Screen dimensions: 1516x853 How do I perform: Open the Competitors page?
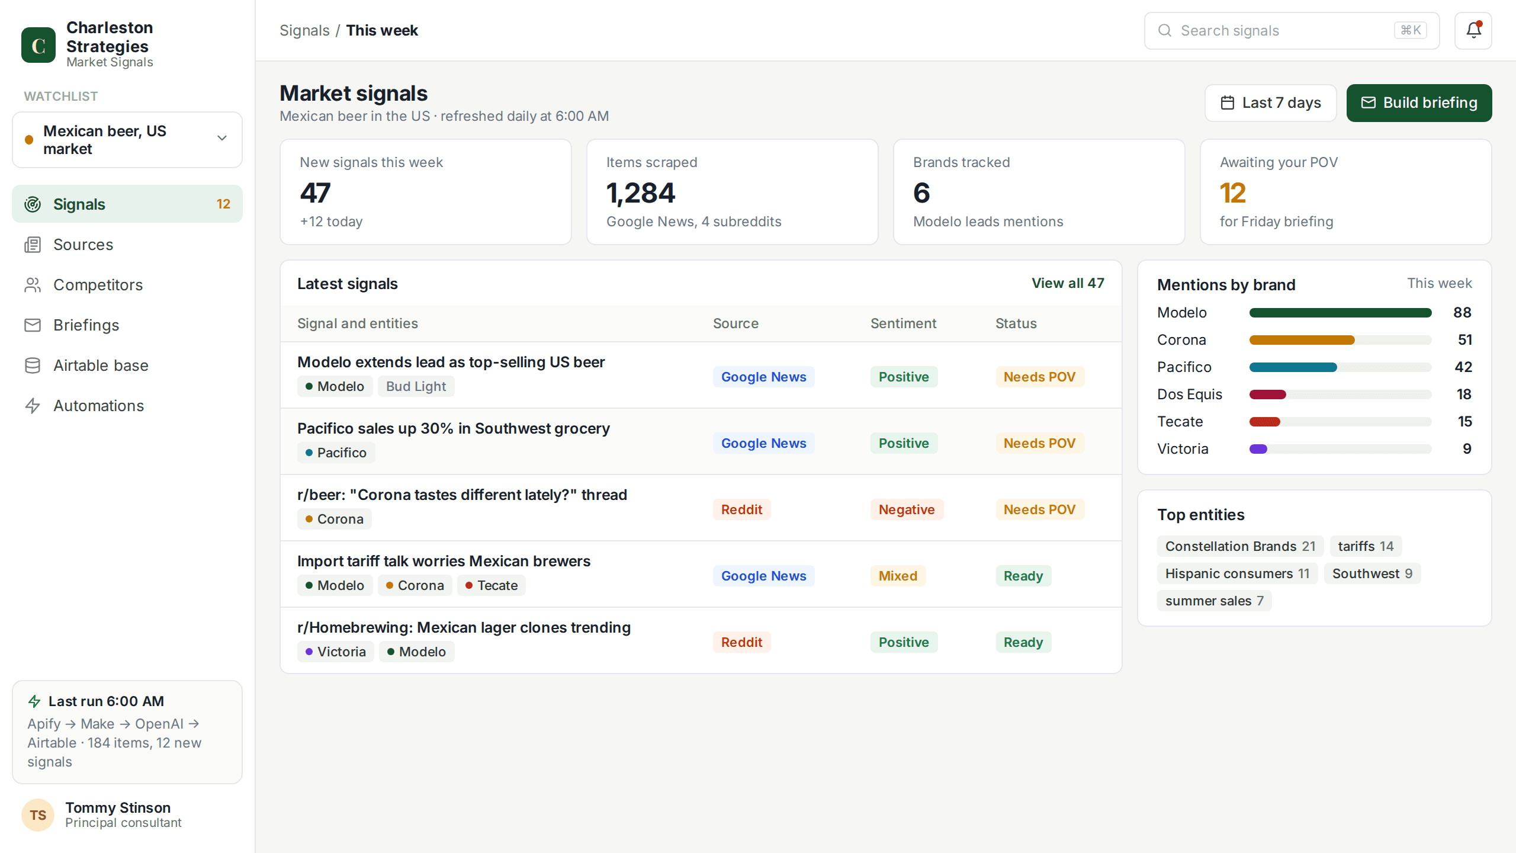pyautogui.click(x=127, y=285)
